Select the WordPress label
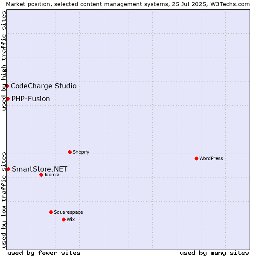Screen dimensions: 256x256 pos(211,159)
